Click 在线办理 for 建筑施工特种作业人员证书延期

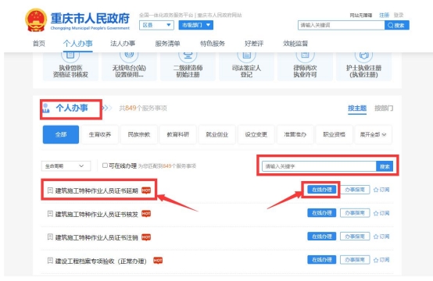pos(322,190)
